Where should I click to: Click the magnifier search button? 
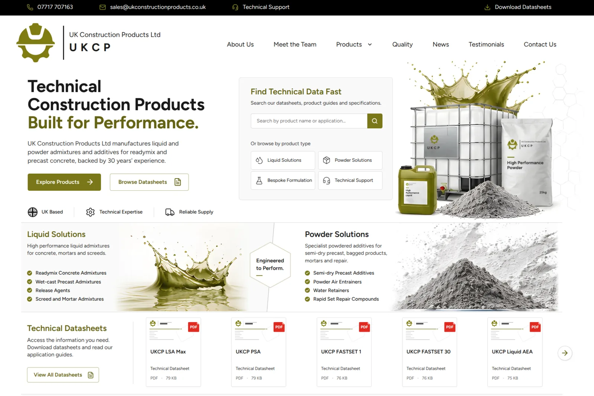375,121
